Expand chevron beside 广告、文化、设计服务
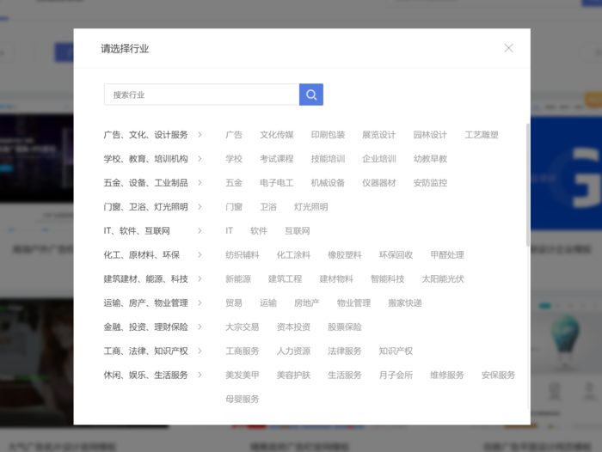The height and width of the screenshot is (452, 602). (x=200, y=135)
